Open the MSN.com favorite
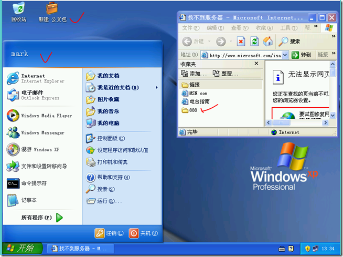Screen dimensions: 343x257 195,93
